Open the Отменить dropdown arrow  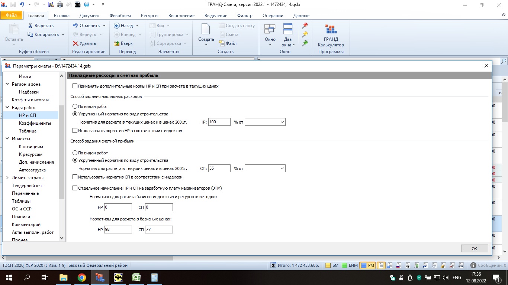click(104, 26)
